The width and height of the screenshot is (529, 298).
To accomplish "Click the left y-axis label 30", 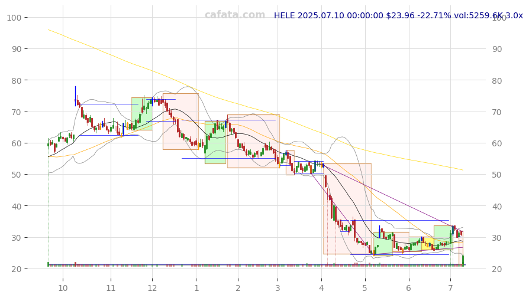I will point(16,238).
